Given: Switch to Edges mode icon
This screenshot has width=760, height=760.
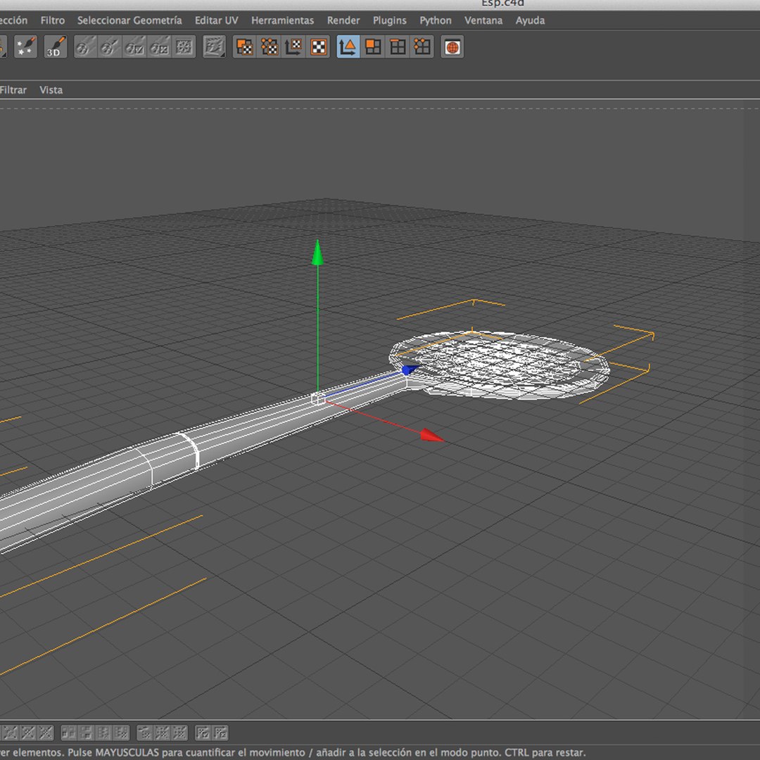Looking at the screenshot, I should click(398, 47).
